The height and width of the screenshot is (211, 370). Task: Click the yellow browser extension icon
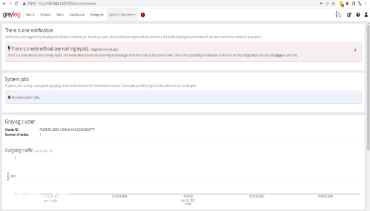[x=341, y=4]
